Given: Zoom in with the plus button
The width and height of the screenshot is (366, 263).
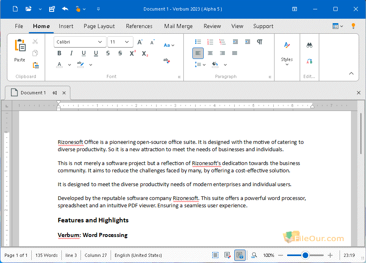Looking at the screenshot, I should point(330,255).
